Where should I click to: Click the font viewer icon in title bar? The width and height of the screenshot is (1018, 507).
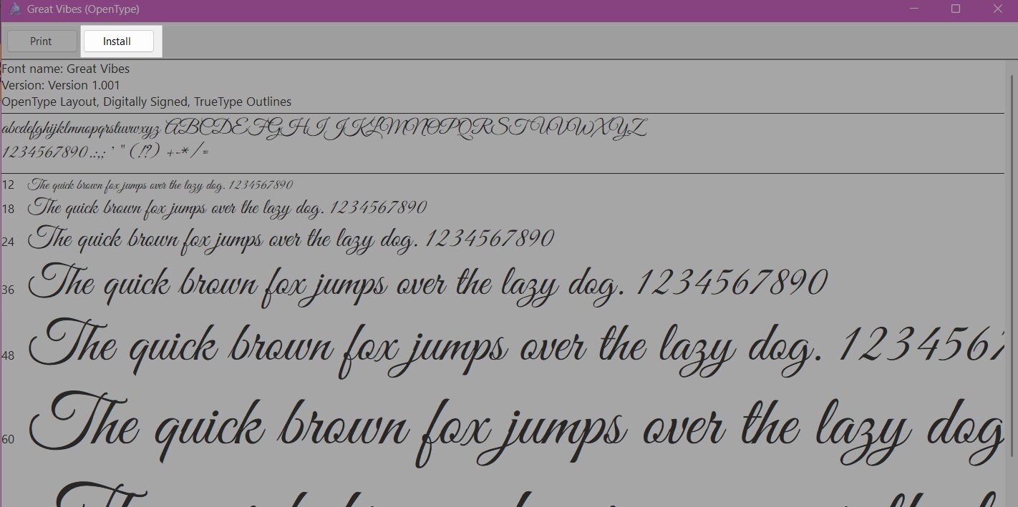14,10
